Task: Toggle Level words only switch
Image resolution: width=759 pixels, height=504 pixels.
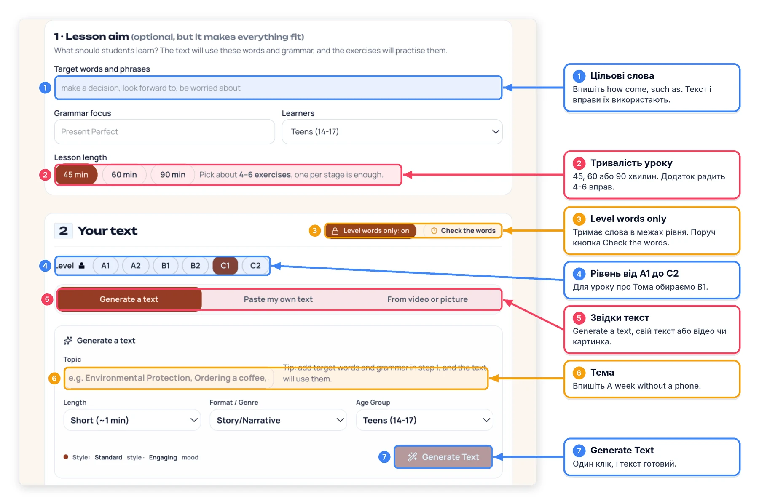Action: pyautogui.click(x=370, y=231)
